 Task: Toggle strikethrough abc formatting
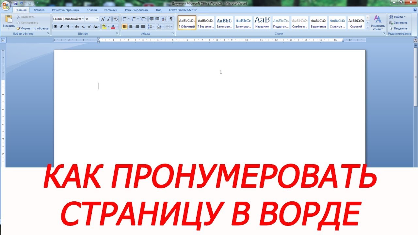[x=77, y=27]
